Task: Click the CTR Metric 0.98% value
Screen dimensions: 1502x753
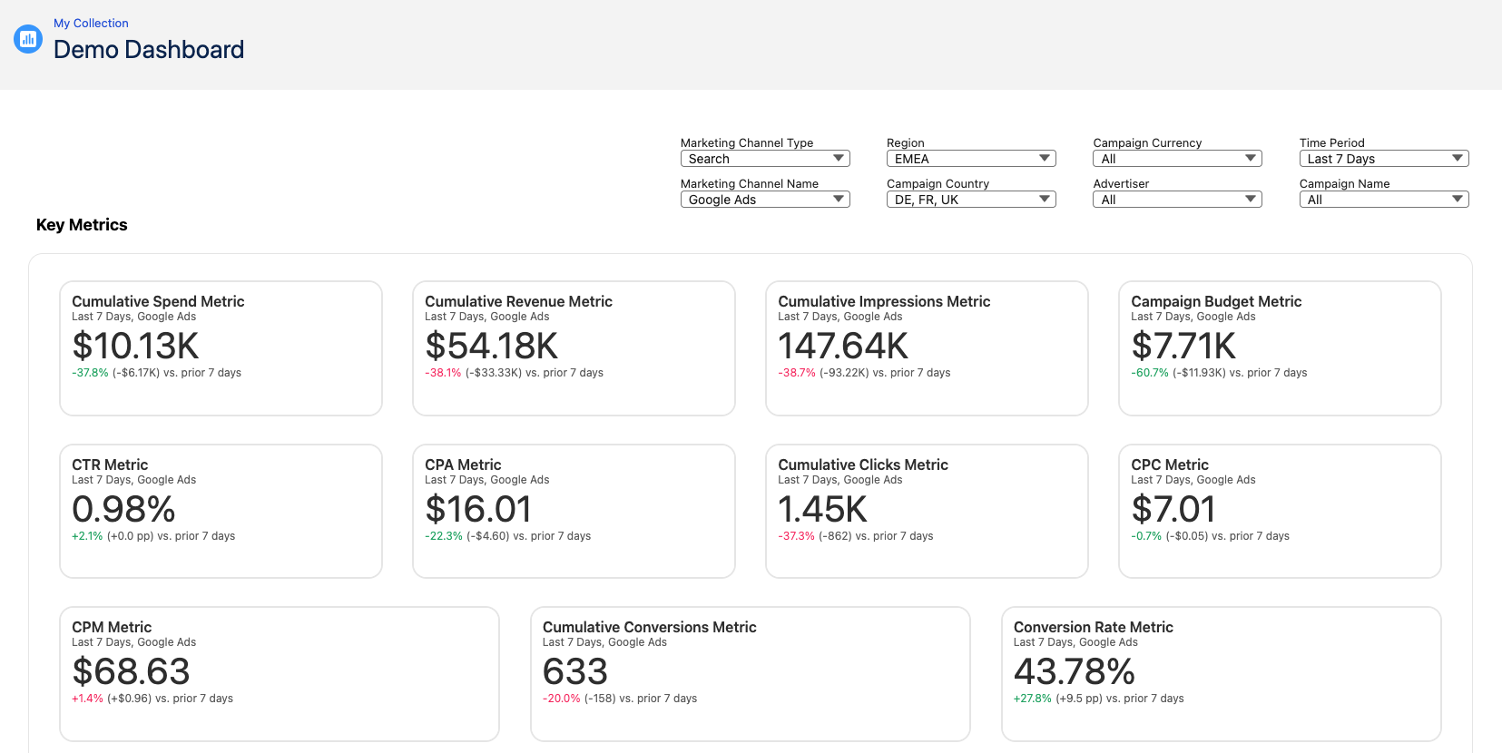Action: pos(123,509)
